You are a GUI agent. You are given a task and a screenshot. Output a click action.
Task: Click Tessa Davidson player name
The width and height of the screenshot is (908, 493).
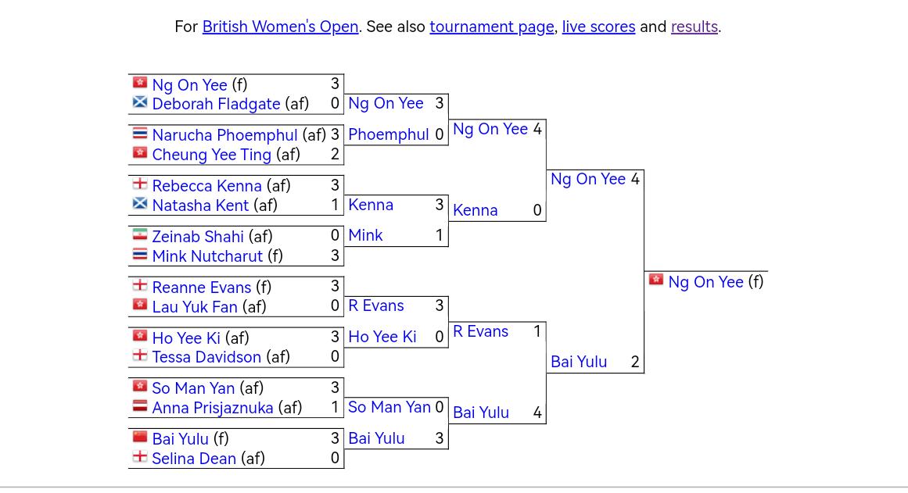coord(206,357)
